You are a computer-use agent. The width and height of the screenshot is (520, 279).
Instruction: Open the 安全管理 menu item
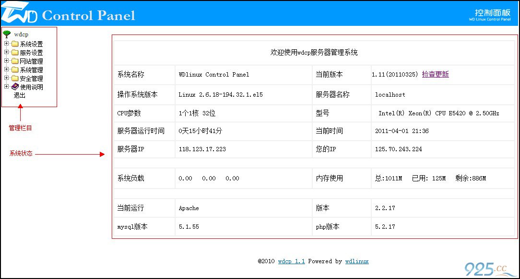click(31, 78)
